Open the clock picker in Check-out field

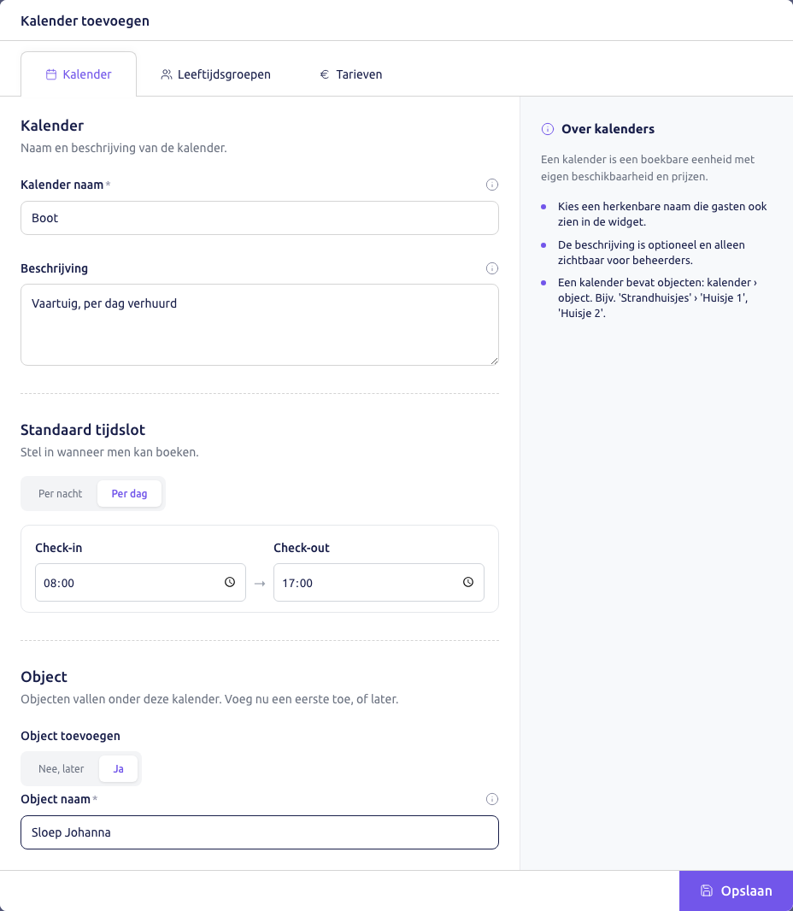click(x=468, y=582)
